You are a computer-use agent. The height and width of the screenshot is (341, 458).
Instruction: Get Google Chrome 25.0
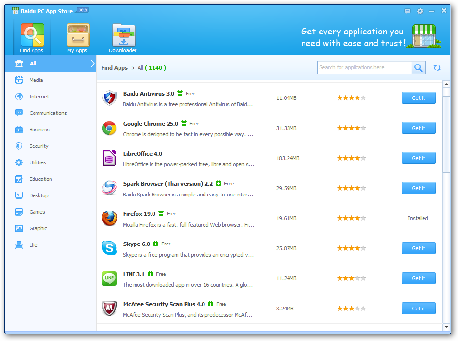coord(418,128)
